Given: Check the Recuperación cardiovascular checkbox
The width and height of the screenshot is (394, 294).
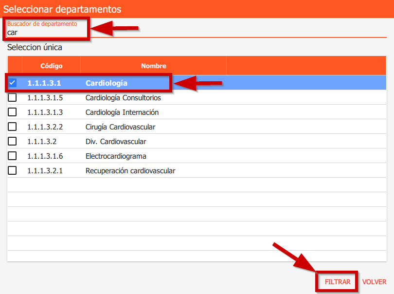Looking at the screenshot, I should pyautogui.click(x=13, y=171).
